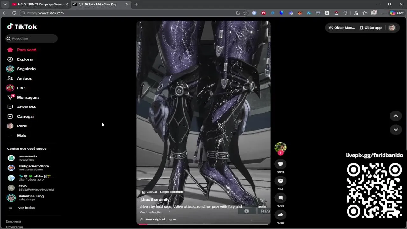Click the info icon on video
Viewport: 407px width, 229px height.
[246, 211]
